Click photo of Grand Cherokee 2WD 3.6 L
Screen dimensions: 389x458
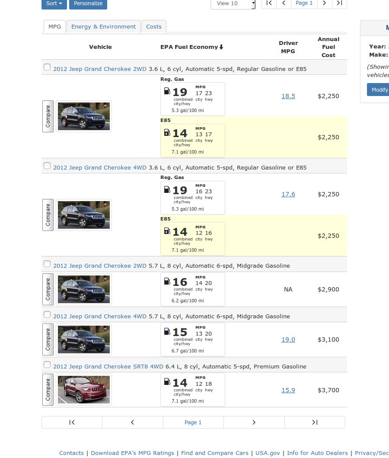click(x=84, y=116)
